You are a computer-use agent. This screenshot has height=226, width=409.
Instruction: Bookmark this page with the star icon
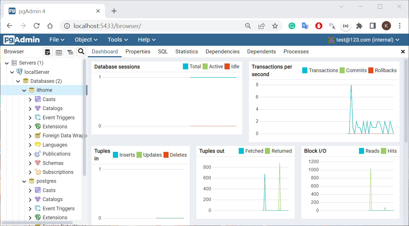tap(275, 26)
